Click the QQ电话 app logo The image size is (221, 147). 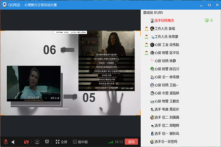4,5
